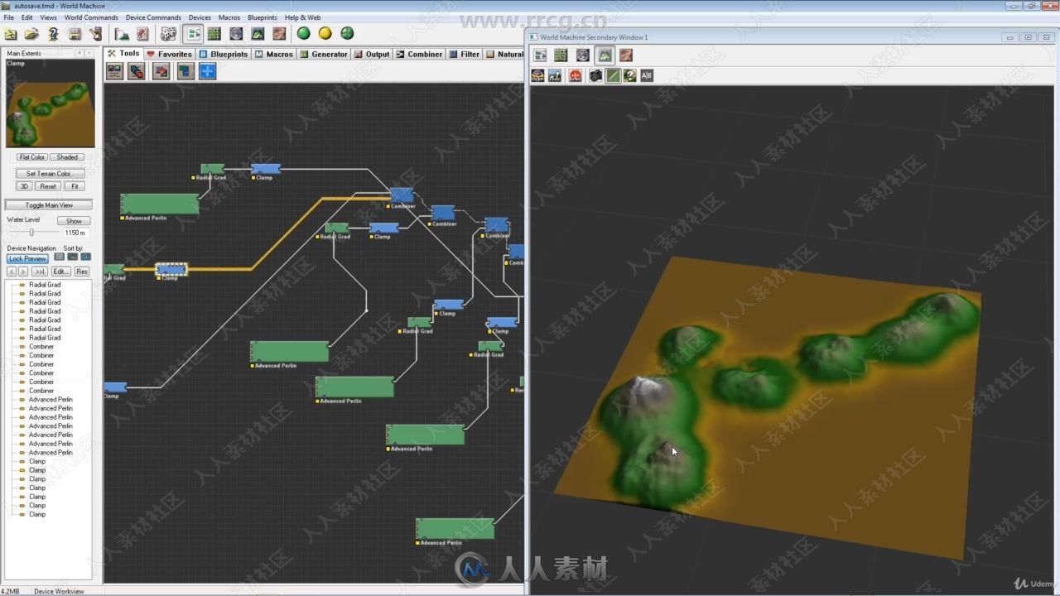Viewport: 1060px width, 596px height.
Task: Click the 1150 m water level field
Action: point(75,233)
